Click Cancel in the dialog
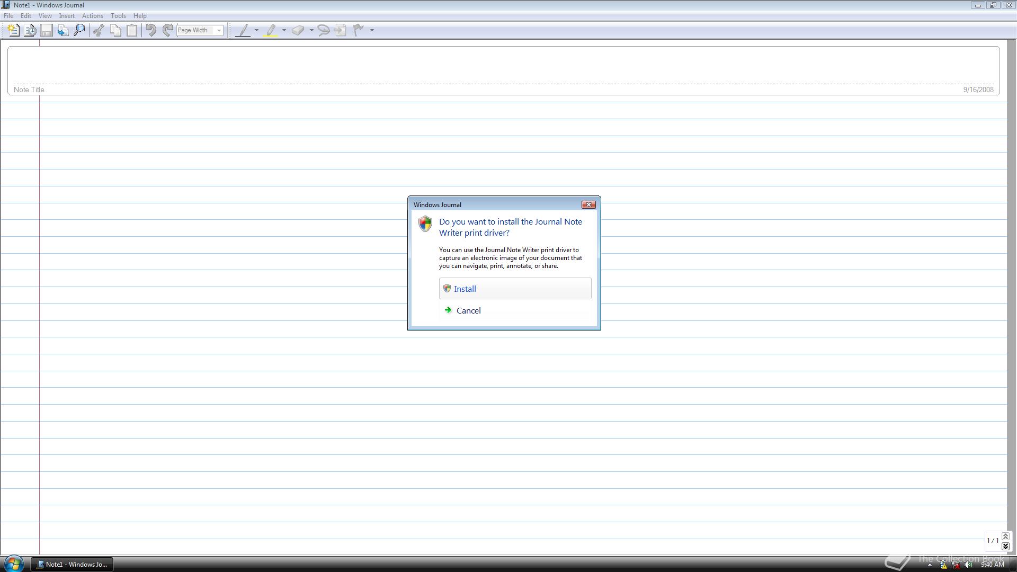1017x572 pixels. coord(515,310)
